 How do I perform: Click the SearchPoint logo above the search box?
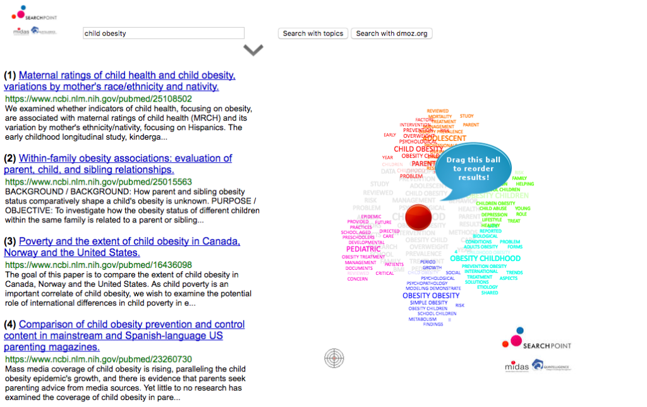click(x=34, y=13)
